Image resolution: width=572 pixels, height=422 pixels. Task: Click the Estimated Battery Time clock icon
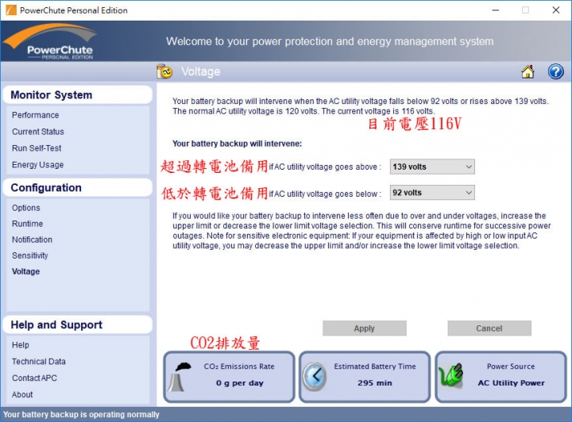tap(315, 377)
